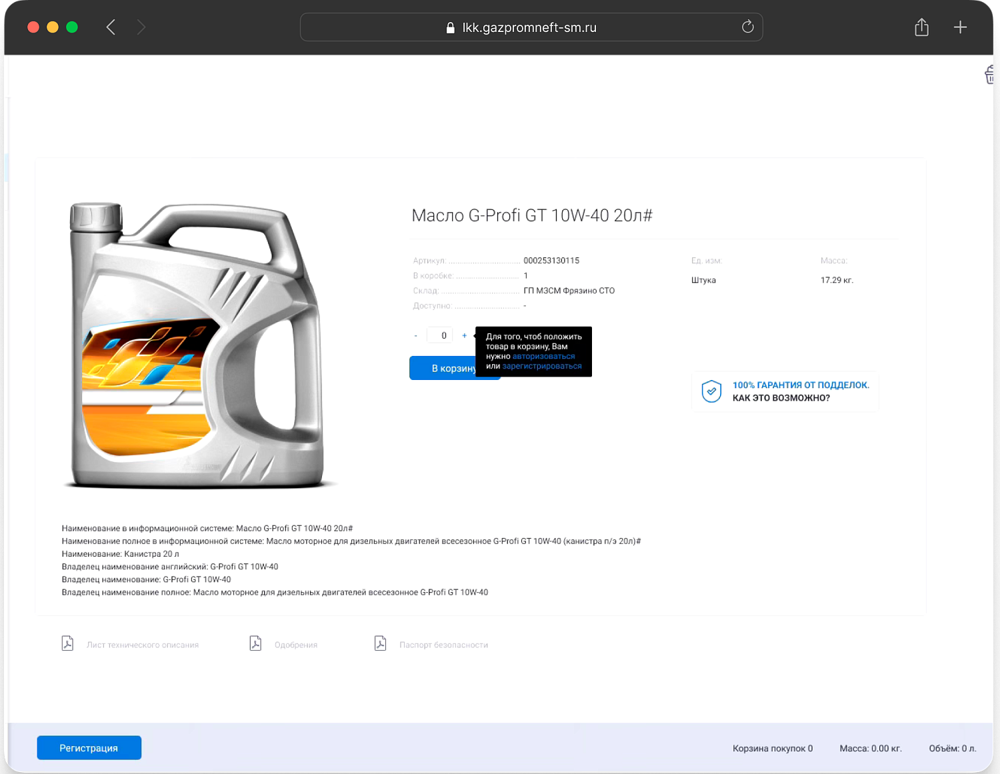Click the address bar lkk.gazpromneft-sm.ru
1000x774 pixels.
(x=531, y=27)
